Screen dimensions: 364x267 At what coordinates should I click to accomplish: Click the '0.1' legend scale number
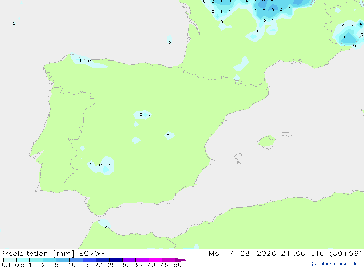[x=6, y=265]
